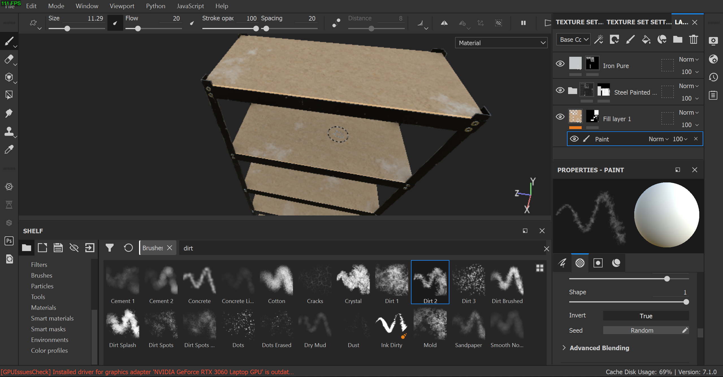Image resolution: width=723 pixels, height=377 pixels.
Task: Open the Base Color channel dropdown
Action: [573, 40]
